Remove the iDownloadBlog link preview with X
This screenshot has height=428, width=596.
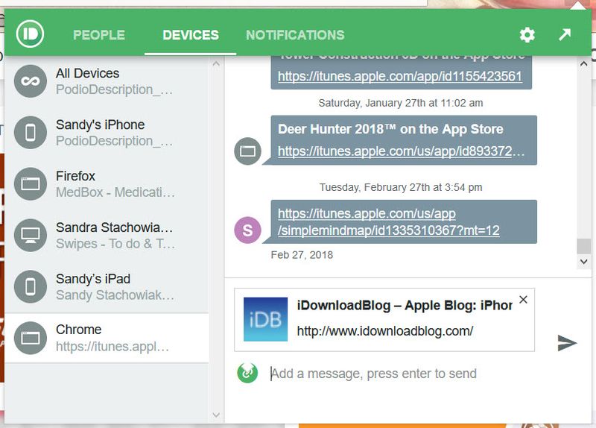[524, 300]
